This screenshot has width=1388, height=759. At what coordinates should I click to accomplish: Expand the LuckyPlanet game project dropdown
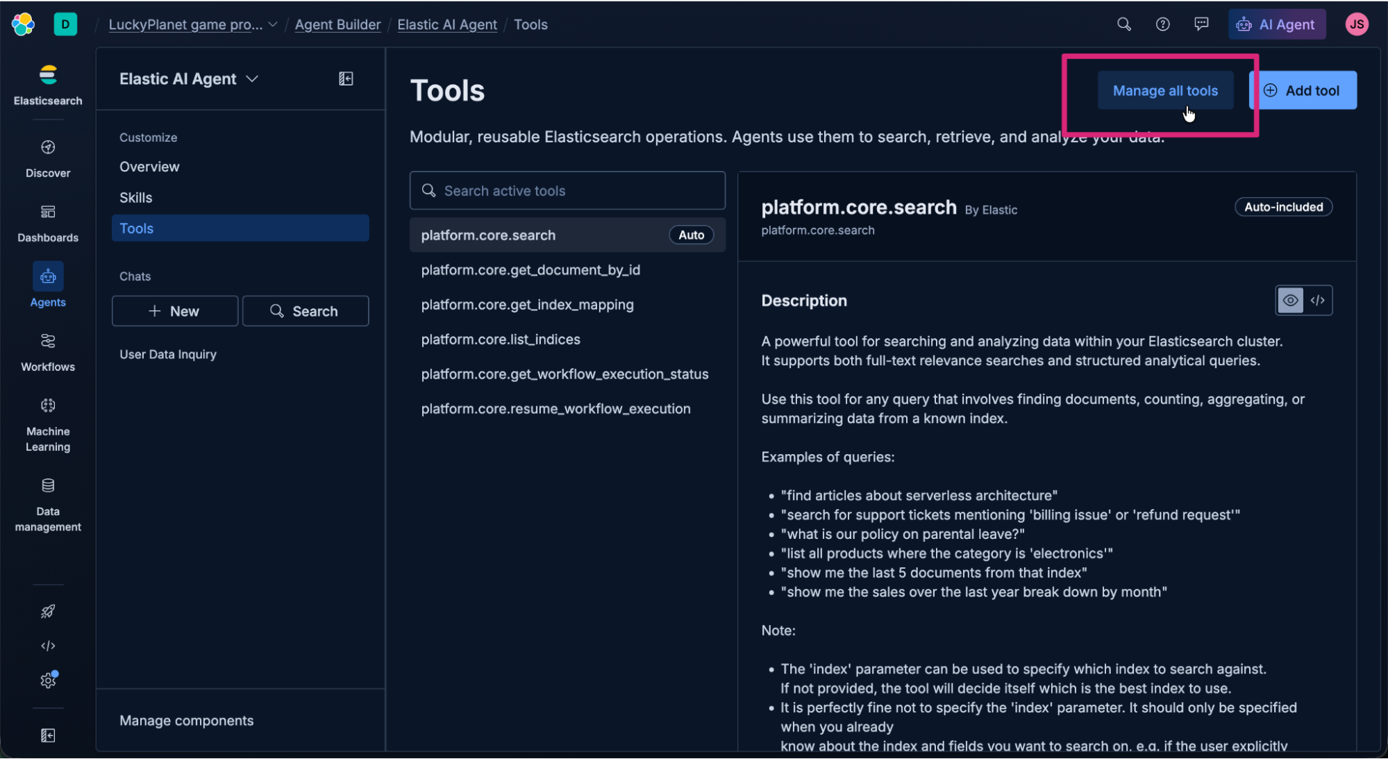click(x=273, y=24)
